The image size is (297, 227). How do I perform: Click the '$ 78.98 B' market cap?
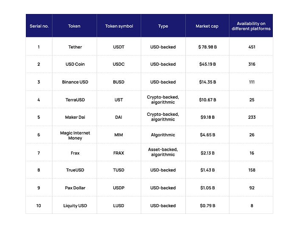pyautogui.click(x=207, y=47)
